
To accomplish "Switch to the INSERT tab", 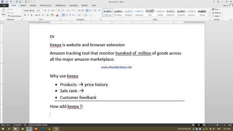I will click(x=23, y=5).
